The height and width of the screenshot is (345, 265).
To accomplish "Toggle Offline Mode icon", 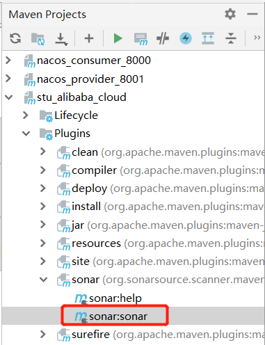I will pyautogui.click(x=163, y=38).
